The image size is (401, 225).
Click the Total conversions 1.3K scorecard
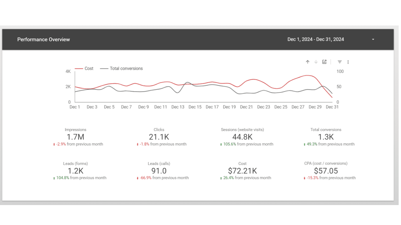(326, 137)
